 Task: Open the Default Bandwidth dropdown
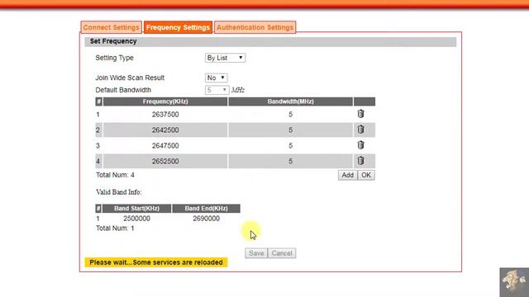[217, 90]
